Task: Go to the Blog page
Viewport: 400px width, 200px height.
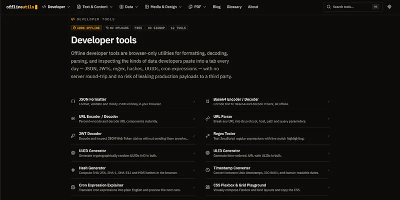Action: pyautogui.click(x=216, y=7)
